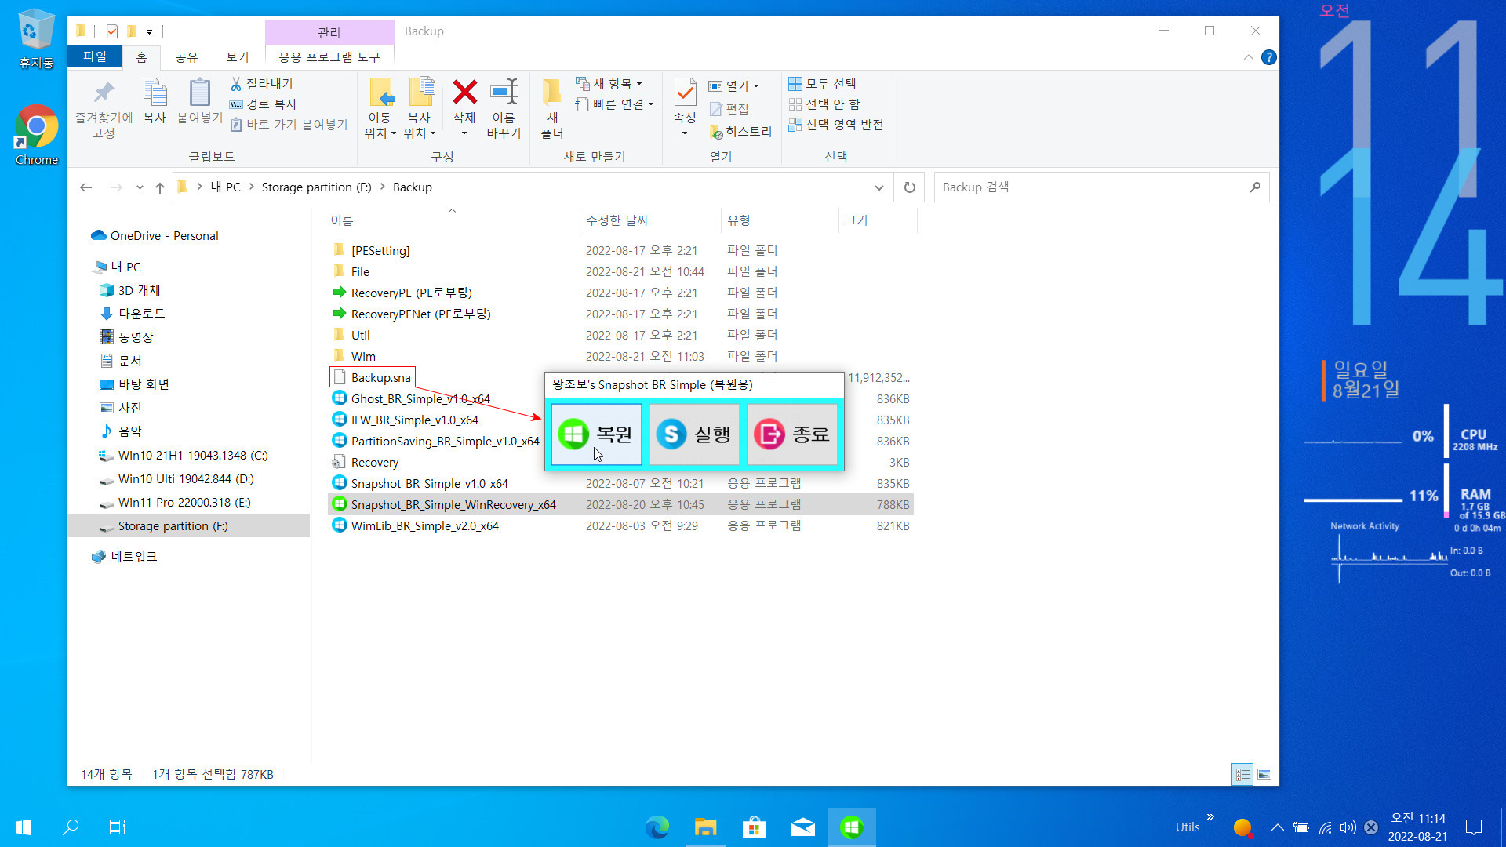
Task: Go back with the left arrow
Action: pos(86,187)
